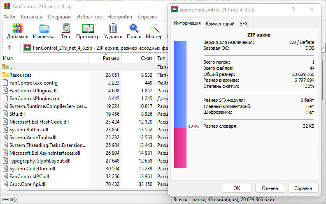This screenshot has width=326, height=204.
Task: Open the Просмотр (View) tool
Action: click(x=88, y=28)
